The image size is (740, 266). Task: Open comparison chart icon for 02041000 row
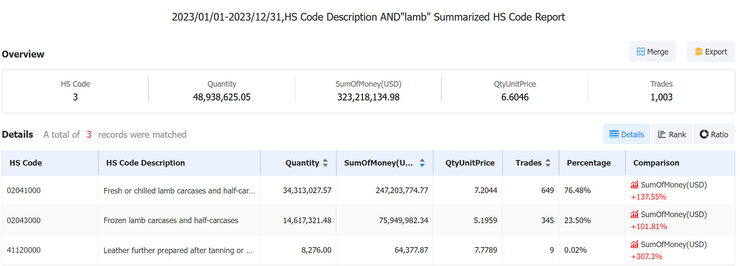point(634,185)
